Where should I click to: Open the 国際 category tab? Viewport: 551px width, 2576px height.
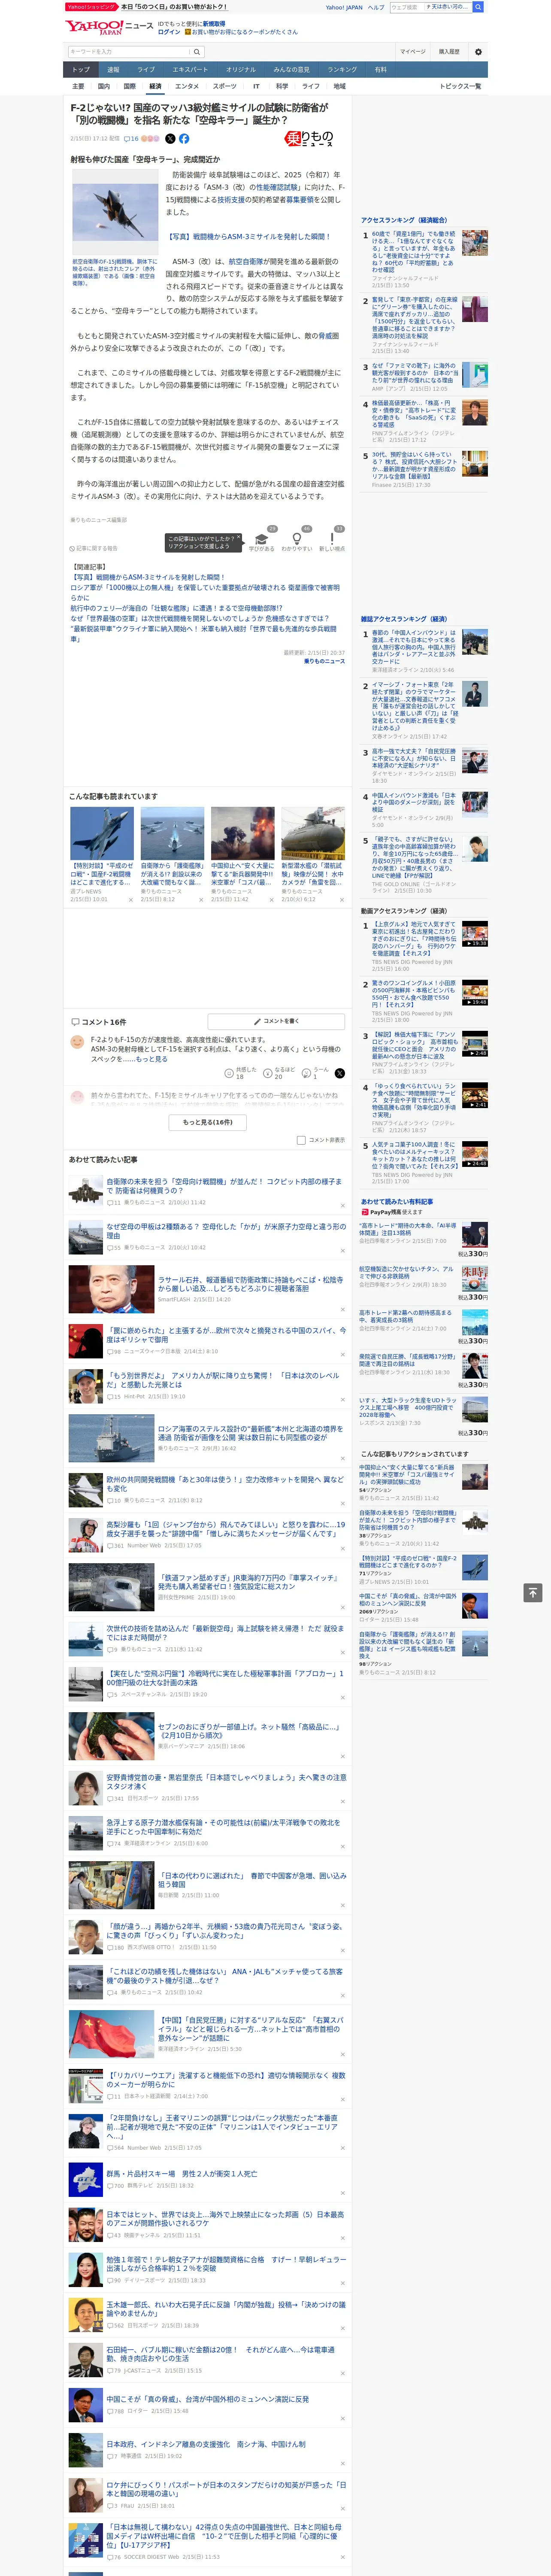(x=129, y=86)
